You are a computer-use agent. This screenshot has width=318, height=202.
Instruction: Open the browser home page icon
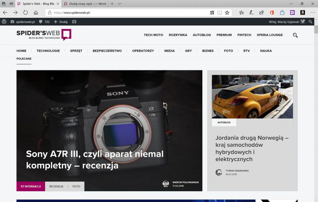[x=36, y=13]
